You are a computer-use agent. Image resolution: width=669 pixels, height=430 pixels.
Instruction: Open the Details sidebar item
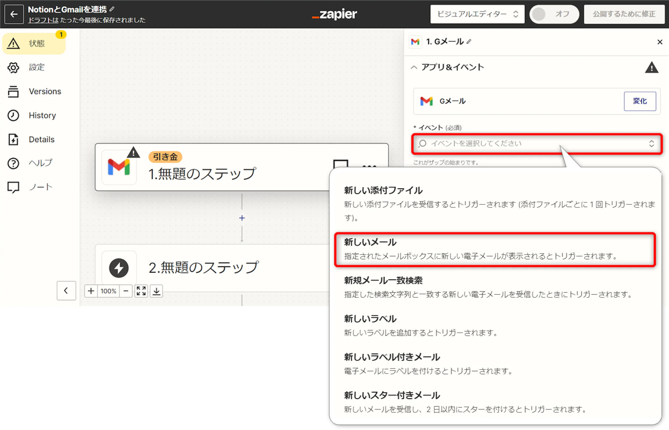point(41,139)
